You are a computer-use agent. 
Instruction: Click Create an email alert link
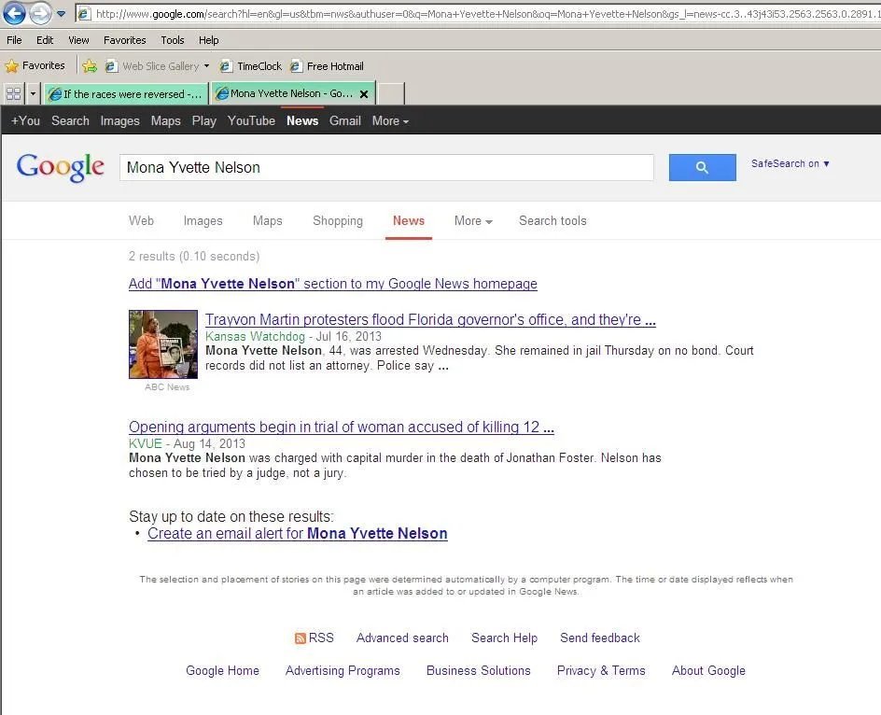click(x=297, y=534)
